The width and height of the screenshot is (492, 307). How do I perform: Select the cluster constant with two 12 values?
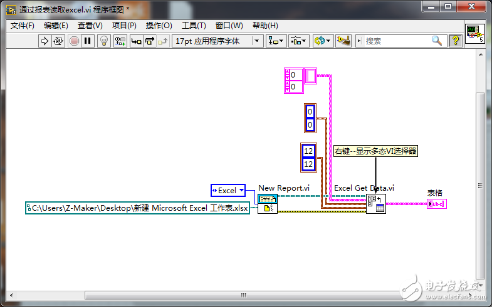pyautogui.click(x=308, y=158)
